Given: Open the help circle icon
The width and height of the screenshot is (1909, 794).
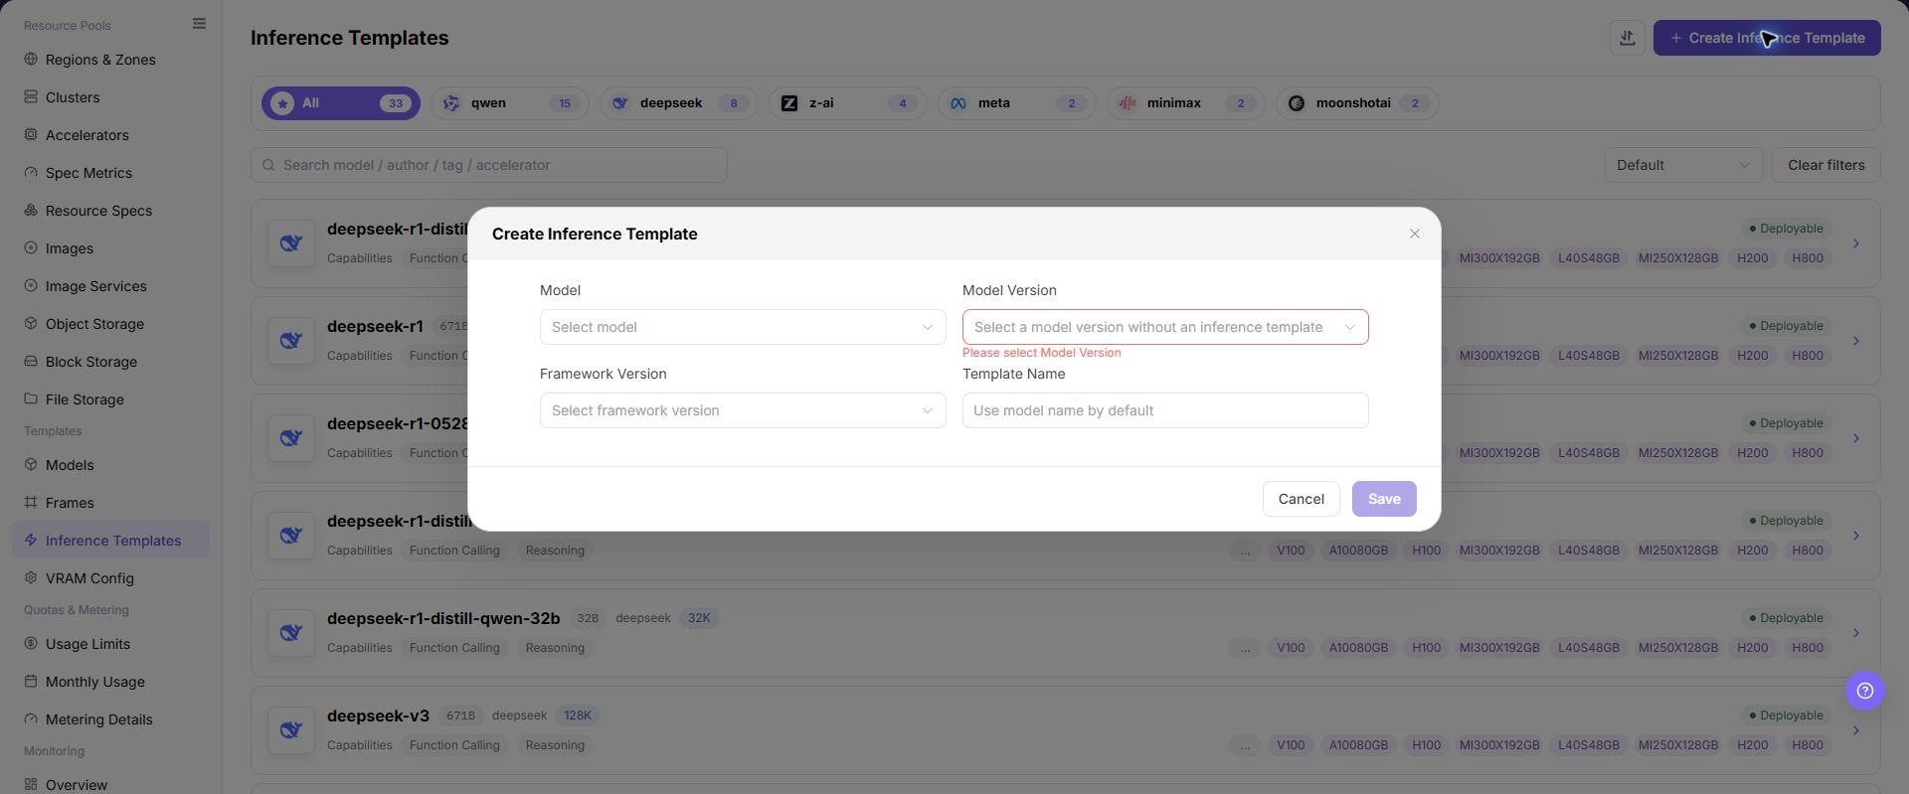Looking at the screenshot, I should tap(1865, 691).
